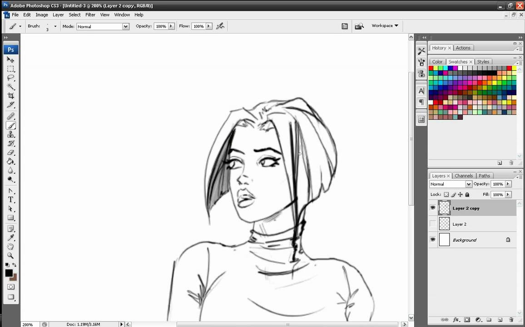Hide the Layer 2 copy layer
The height and width of the screenshot is (327, 525).
pyautogui.click(x=433, y=208)
